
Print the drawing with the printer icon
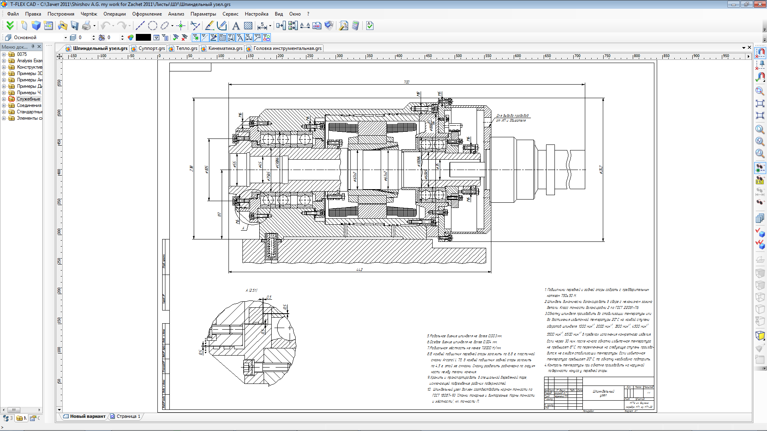pyautogui.click(x=86, y=26)
